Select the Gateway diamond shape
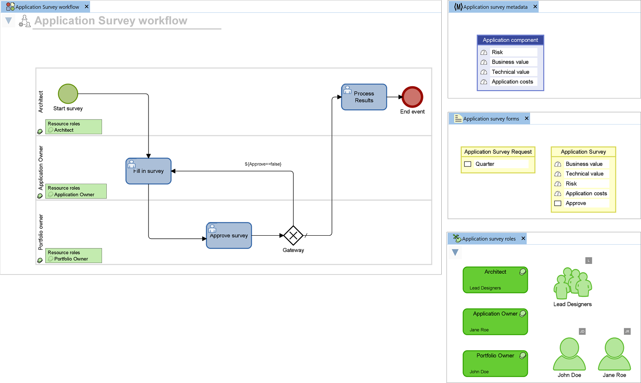Viewport: 641px width, 383px height. 293,235
